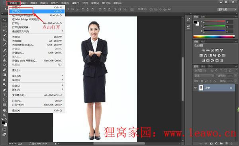This screenshot has height=146, width=239.
Task: Open the 基本功能 workspace dropdown
Action: [227, 10]
